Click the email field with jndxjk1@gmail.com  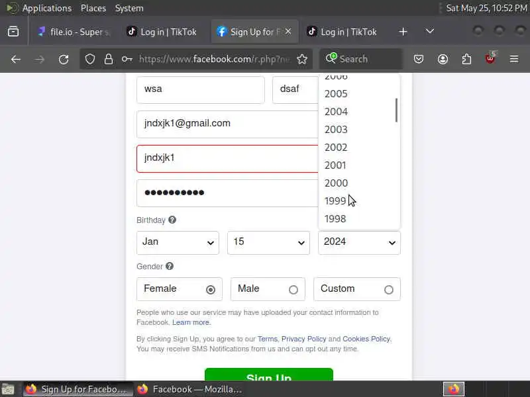coord(227,124)
